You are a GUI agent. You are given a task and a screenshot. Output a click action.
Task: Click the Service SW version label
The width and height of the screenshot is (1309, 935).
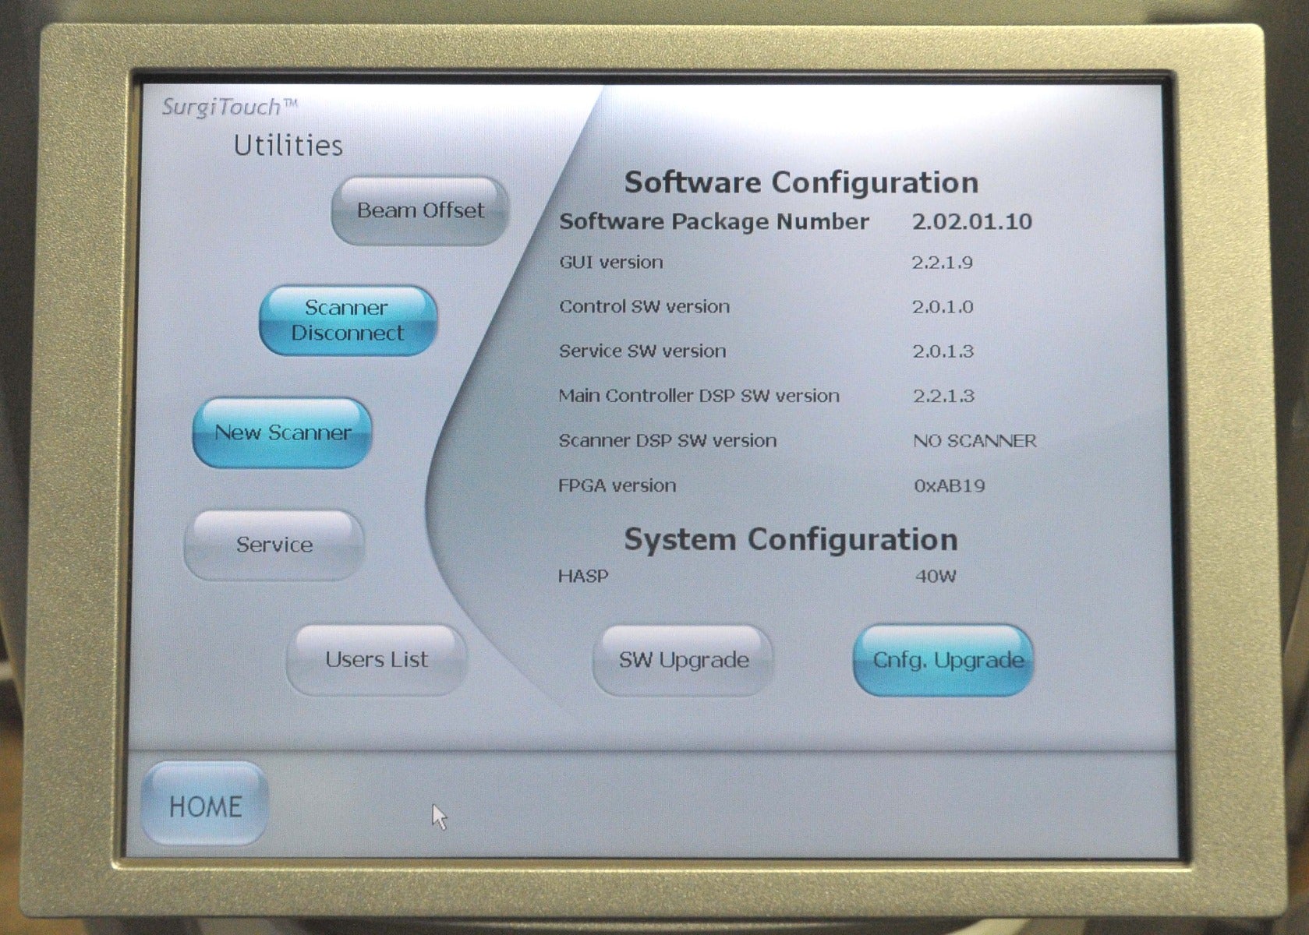pos(642,351)
